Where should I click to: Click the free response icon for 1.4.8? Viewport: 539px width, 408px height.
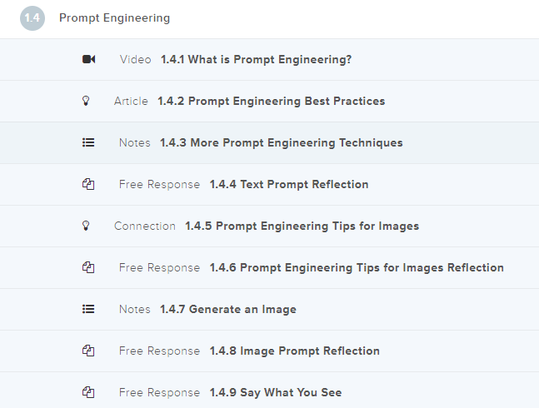point(88,351)
